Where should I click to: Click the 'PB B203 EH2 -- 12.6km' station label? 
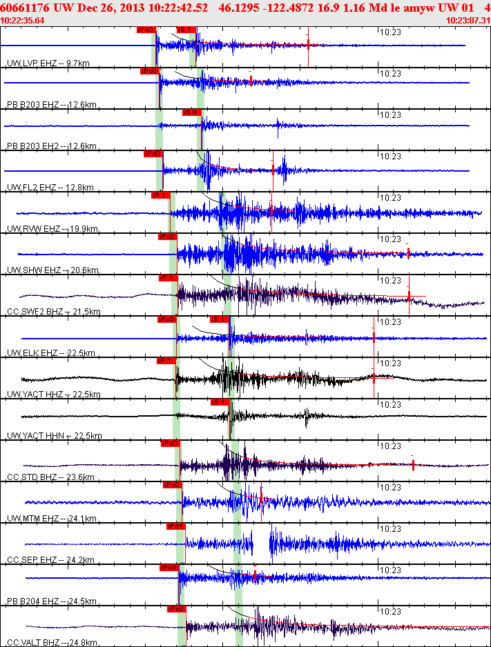[x=52, y=146]
